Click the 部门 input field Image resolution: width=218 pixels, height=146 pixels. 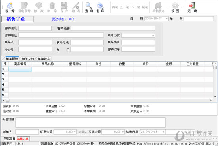pos(87,49)
